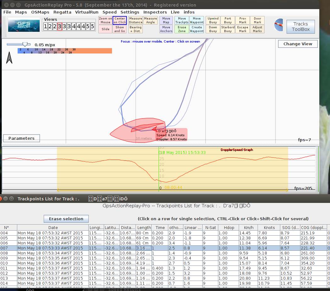Pick the Move Trackpts tool
Viewport: 330px width, 291px height.
pos(182,20)
